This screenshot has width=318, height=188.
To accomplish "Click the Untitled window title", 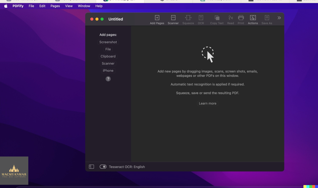I will [116, 19].
